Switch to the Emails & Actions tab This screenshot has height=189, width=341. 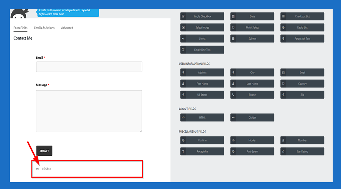(44, 28)
